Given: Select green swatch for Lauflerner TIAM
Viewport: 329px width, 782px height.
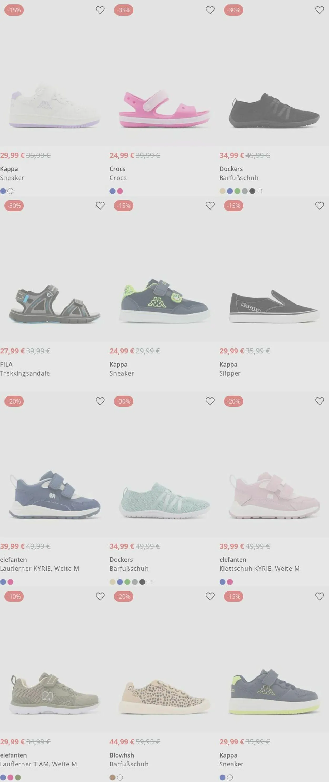Looking at the screenshot, I should (x=18, y=778).
